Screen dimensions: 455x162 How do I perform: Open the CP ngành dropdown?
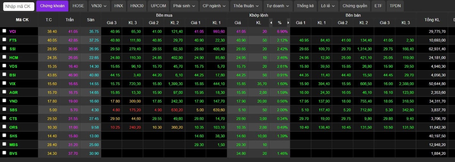coord(214,6)
